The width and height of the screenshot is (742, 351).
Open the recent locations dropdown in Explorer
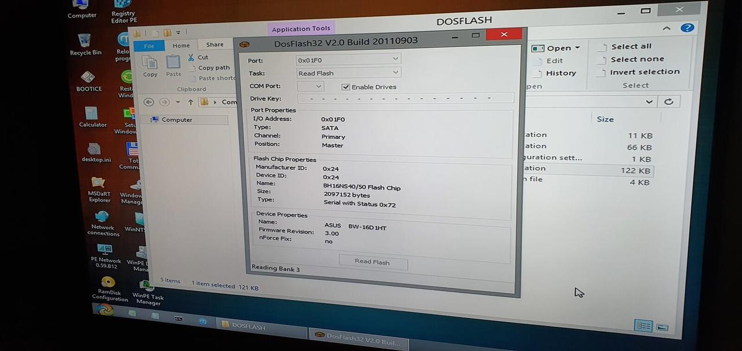click(177, 103)
